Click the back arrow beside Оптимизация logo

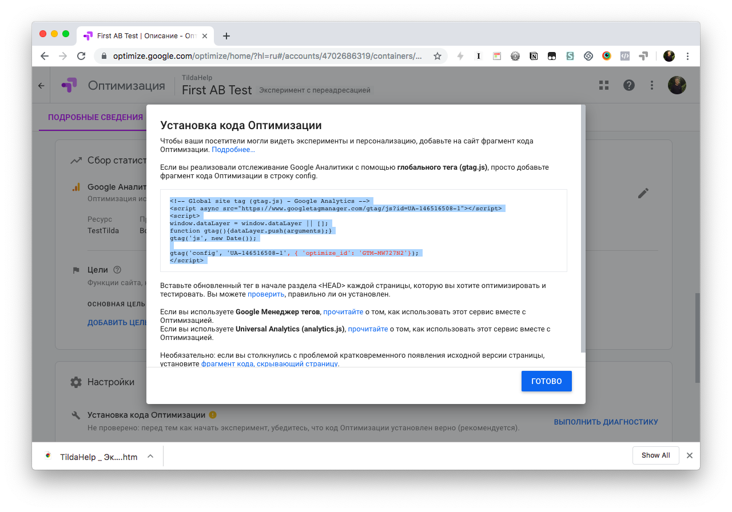click(41, 86)
